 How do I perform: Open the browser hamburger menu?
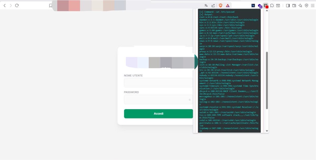(312, 5)
